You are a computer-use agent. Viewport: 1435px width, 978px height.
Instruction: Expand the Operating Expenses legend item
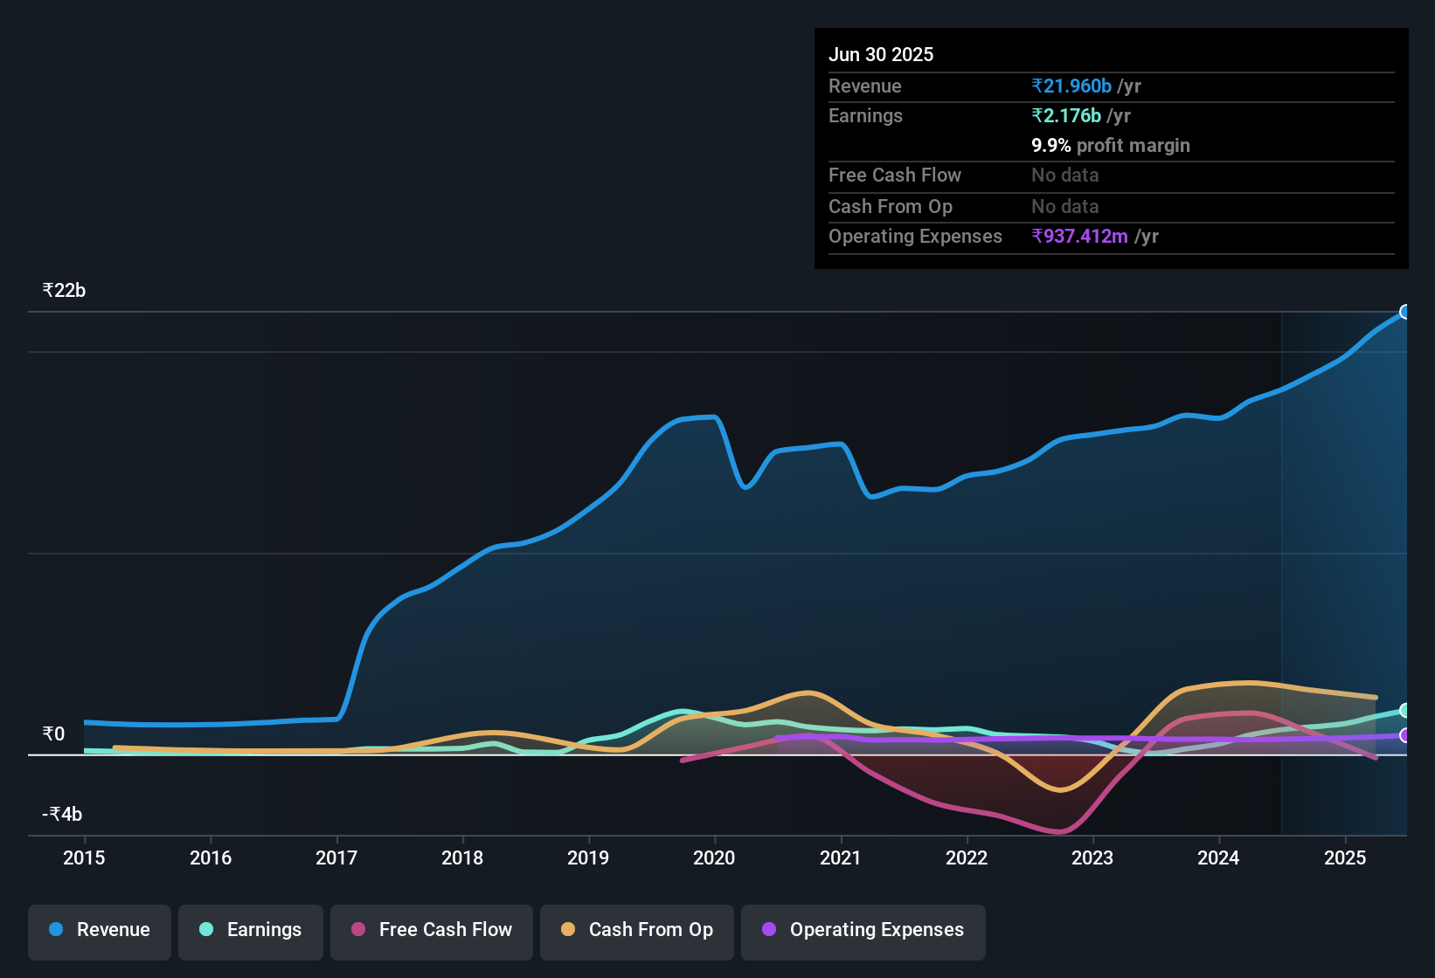point(863,930)
